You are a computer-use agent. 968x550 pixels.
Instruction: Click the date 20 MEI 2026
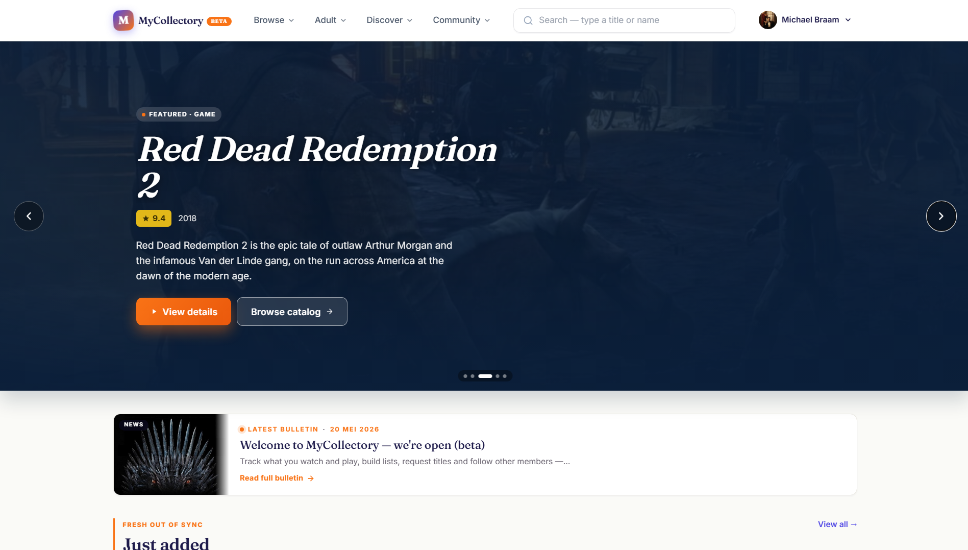click(355, 429)
